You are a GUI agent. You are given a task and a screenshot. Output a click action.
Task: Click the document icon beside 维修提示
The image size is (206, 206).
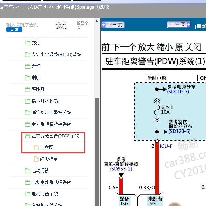point(36,159)
